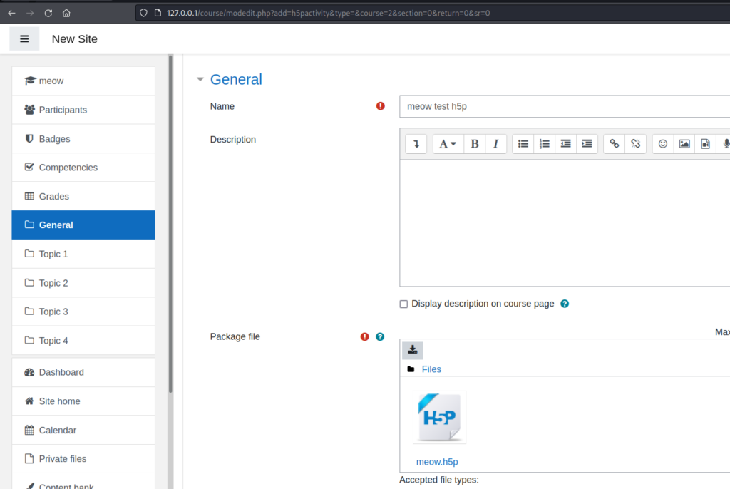
Task: Enable Display description on course page
Action: 404,304
